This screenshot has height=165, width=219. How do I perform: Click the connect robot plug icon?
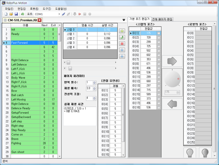tap(64, 14)
